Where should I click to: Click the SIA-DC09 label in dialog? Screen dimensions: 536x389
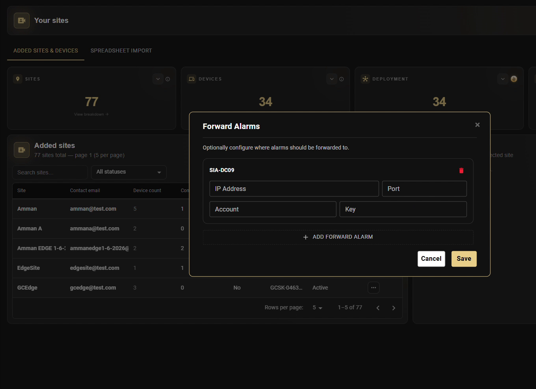[222, 170]
